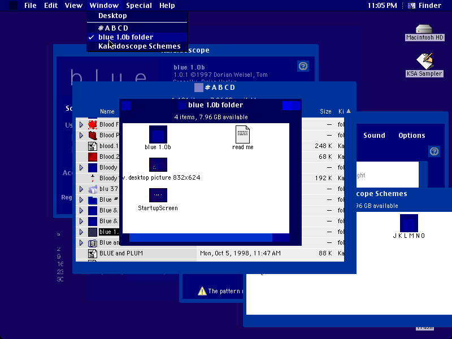Choose Desktop from the Window menu
The image size is (452, 339).
point(137,16)
